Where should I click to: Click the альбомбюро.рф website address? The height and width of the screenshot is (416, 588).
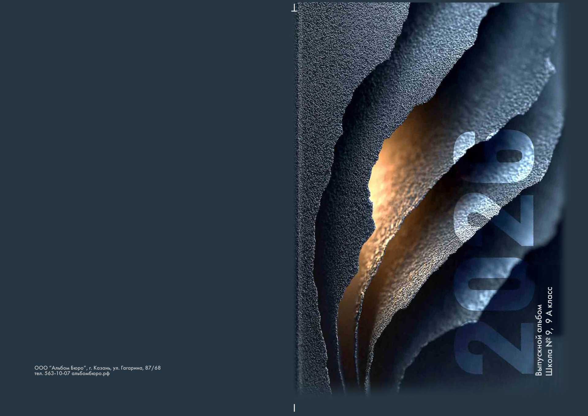tap(90, 373)
